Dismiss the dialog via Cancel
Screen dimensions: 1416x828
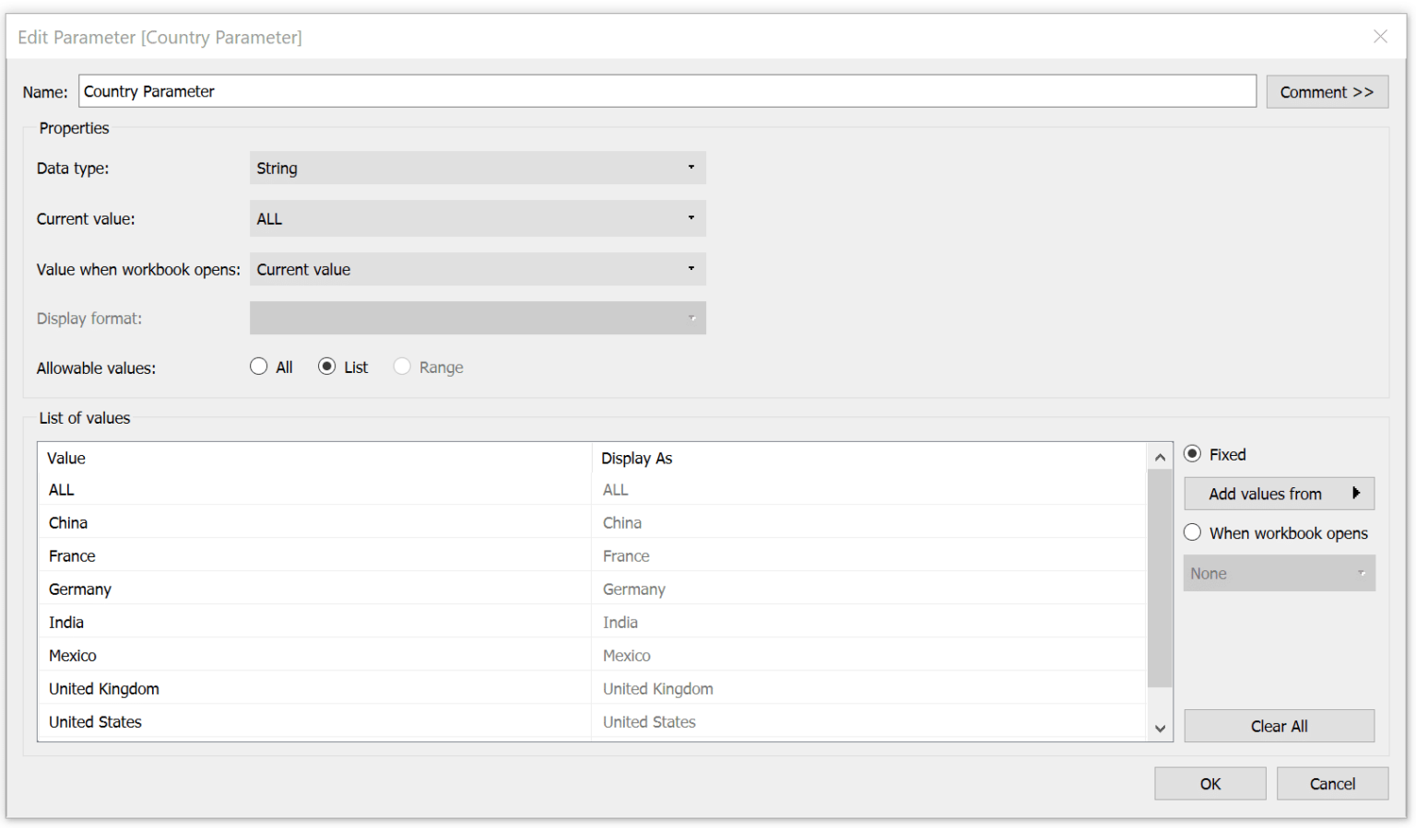(1332, 783)
